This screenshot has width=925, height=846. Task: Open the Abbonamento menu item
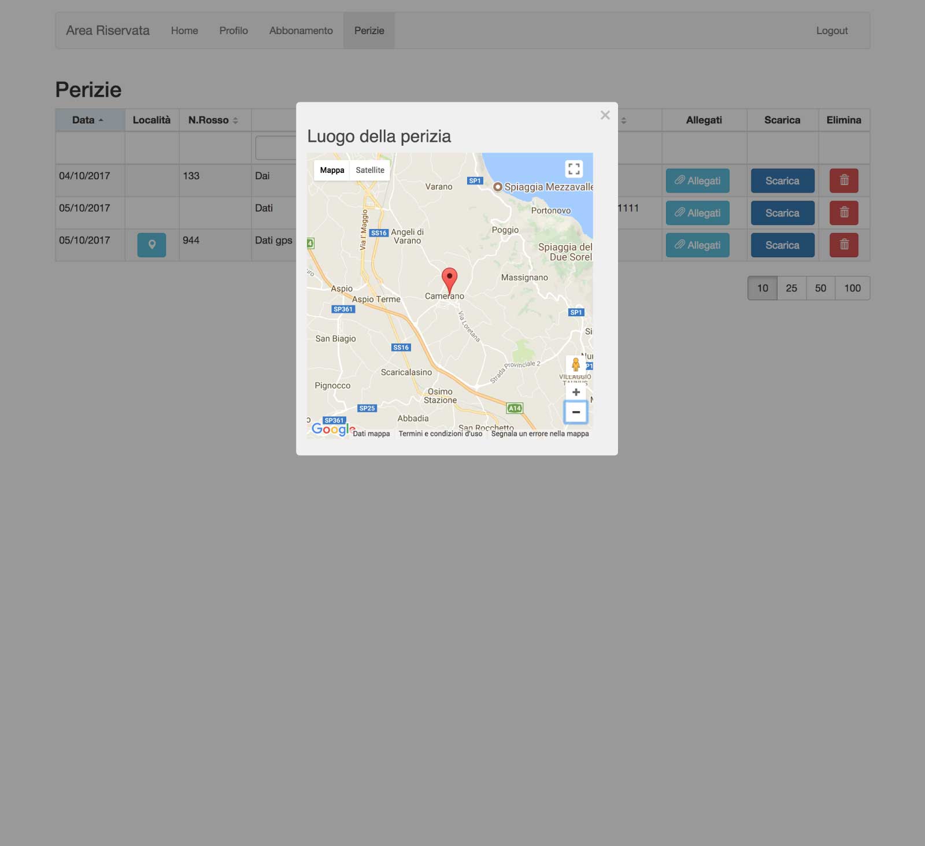tap(301, 31)
